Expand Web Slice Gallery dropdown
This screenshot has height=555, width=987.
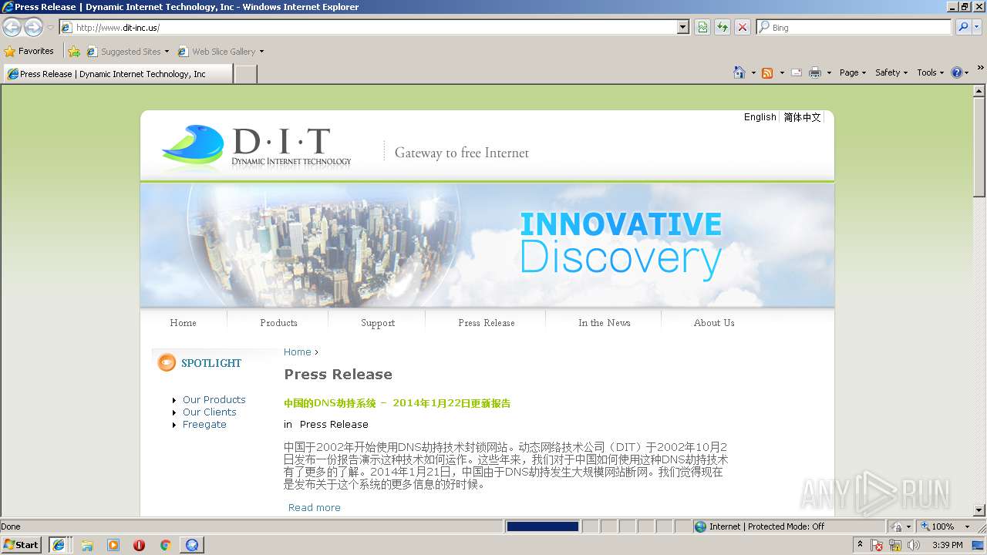pyautogui.click(x=261, y=52)
